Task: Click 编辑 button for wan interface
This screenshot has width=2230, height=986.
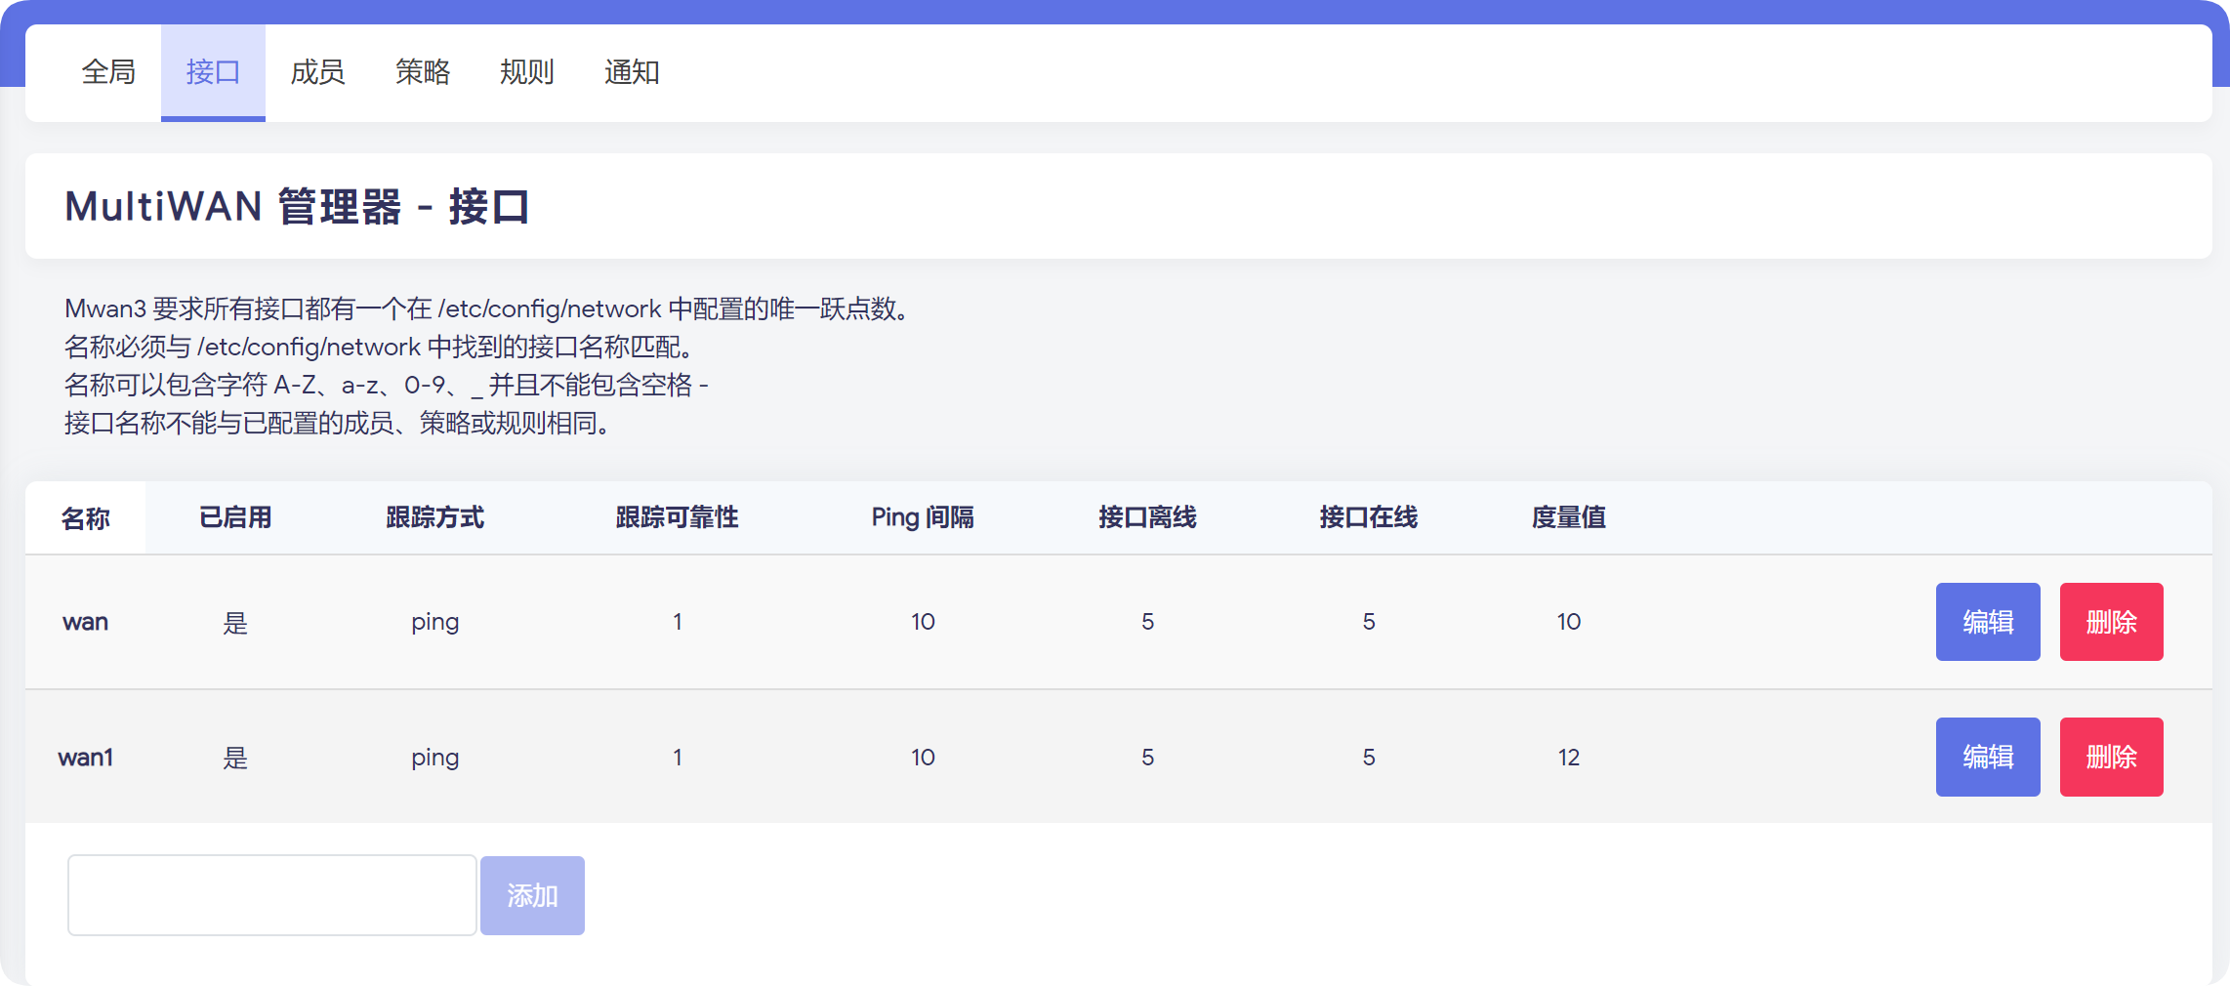Action: coord(1987,622)
